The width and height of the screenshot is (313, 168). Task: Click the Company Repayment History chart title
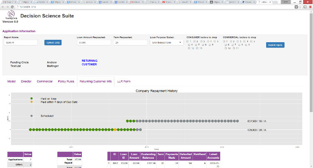tap(156, 91)
